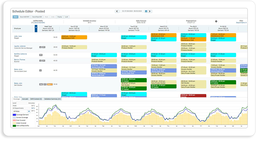Select Adler, Irene's Sunday Maintenance Clerk shift
The image size is (256, 144).
click(74, 37)
